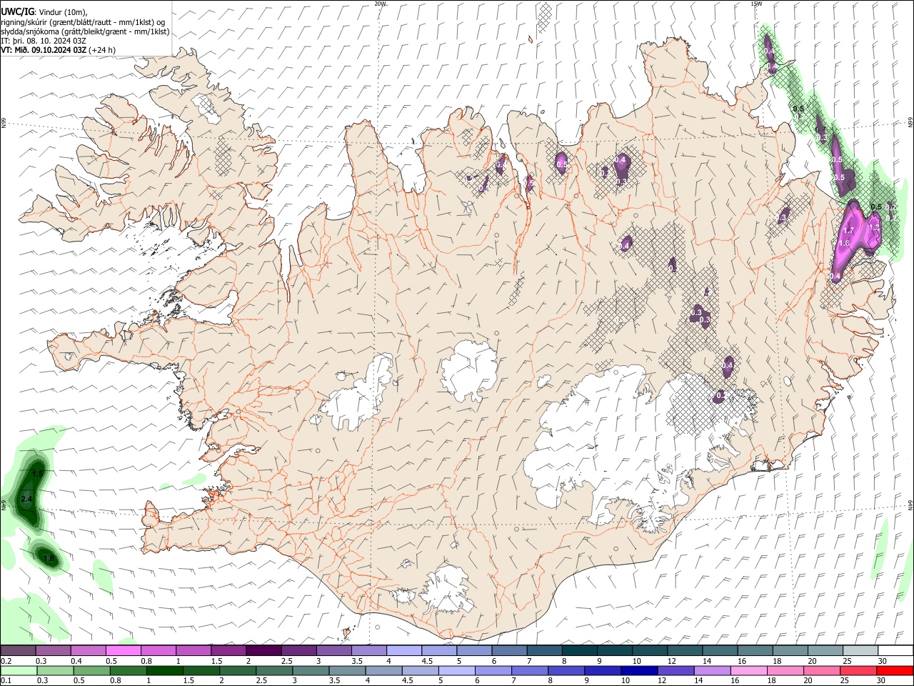This screenshot has height=686, width=914.
Task: Click the '(+24 h)' forecast offset text
Action: point(103,50)
